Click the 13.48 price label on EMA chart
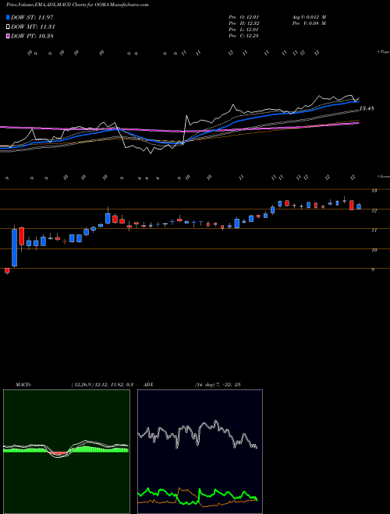The width and height of the screenshot is (390, 514). (x=367, y=108)
